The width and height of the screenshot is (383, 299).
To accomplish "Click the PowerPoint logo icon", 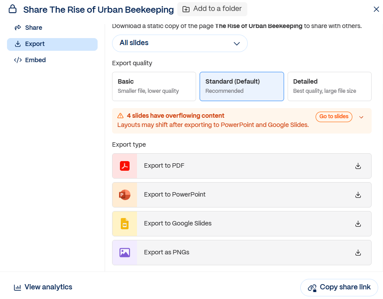I will [x=125, y=195].
